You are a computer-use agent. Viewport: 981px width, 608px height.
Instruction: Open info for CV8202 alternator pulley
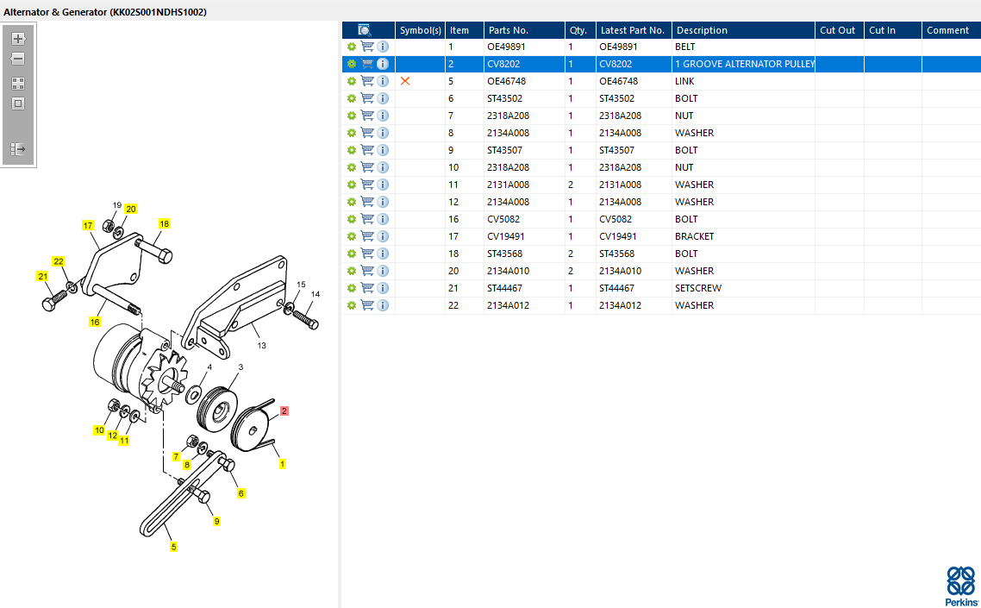383,64
